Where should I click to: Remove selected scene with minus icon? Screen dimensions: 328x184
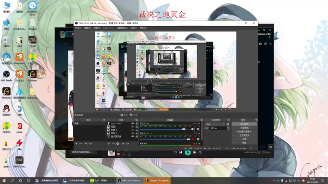(x=80, y=144)
